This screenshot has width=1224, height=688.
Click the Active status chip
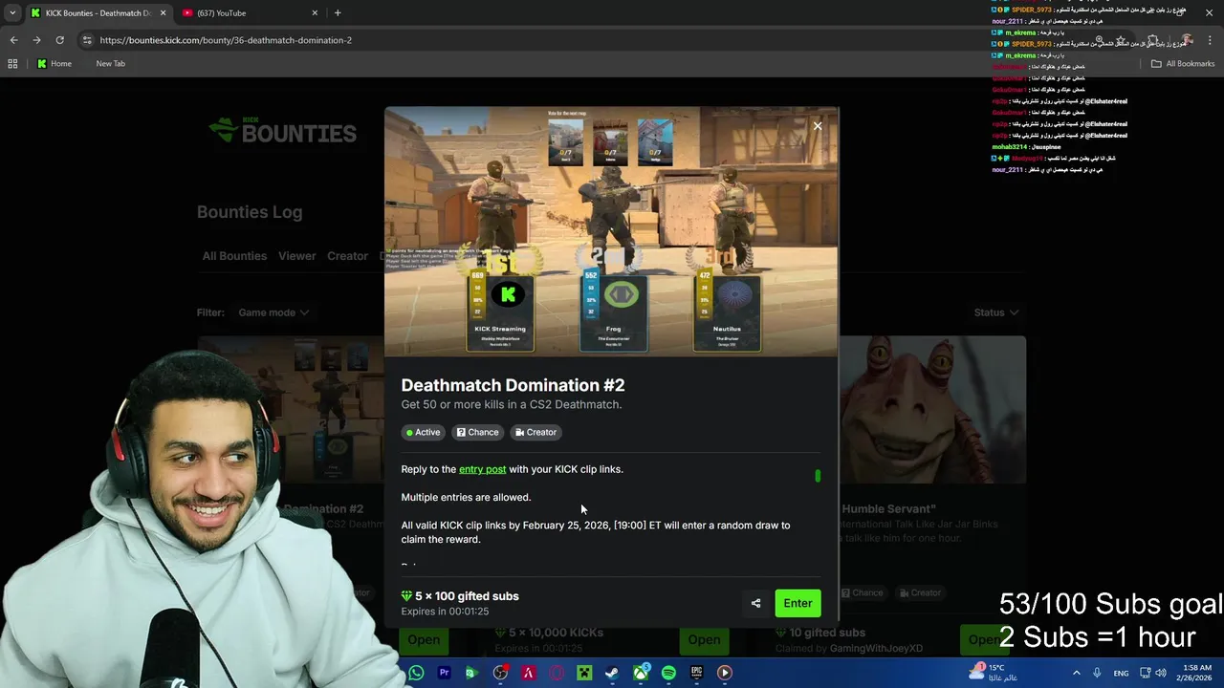click(423, 432)
